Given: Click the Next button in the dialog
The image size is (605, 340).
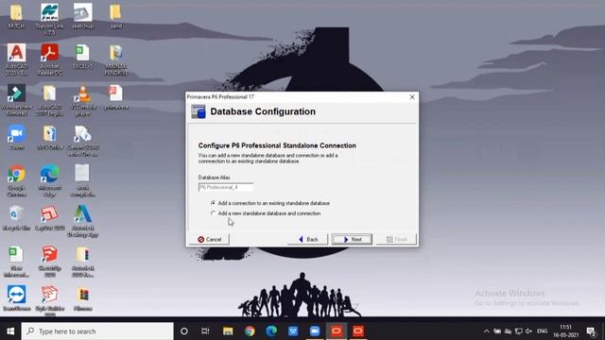Looking at the screenshot, I should coord(352,239).
